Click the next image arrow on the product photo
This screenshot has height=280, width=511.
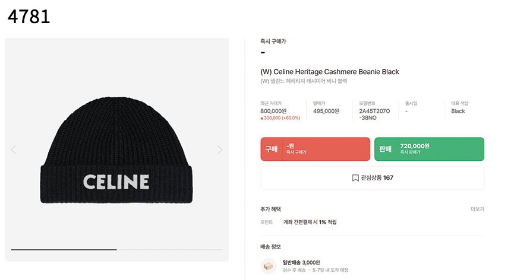point(219,149)
